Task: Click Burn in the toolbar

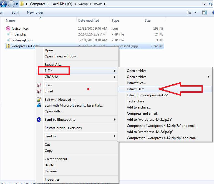Action: (15, 12)
